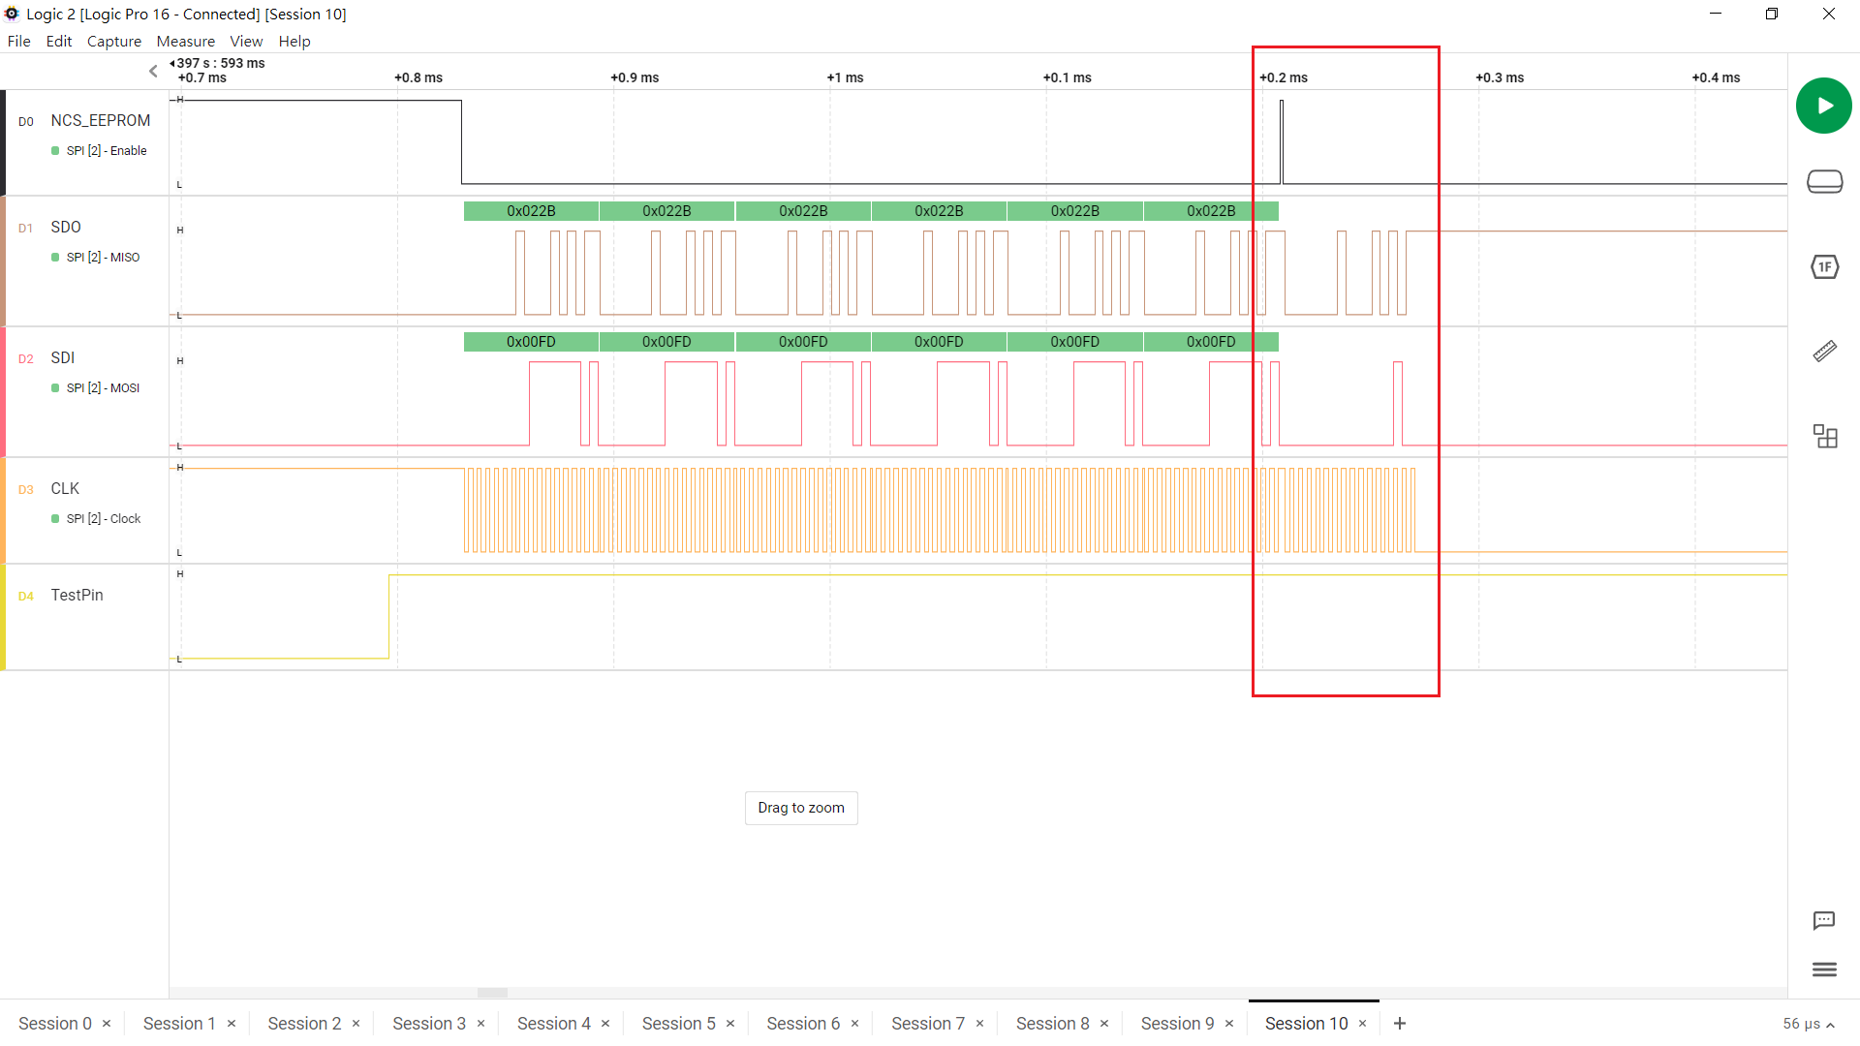Image resolution: width=1860 pixels, height=1046 pixels.
Task: Add a new session tab
Action: 1399,1024
